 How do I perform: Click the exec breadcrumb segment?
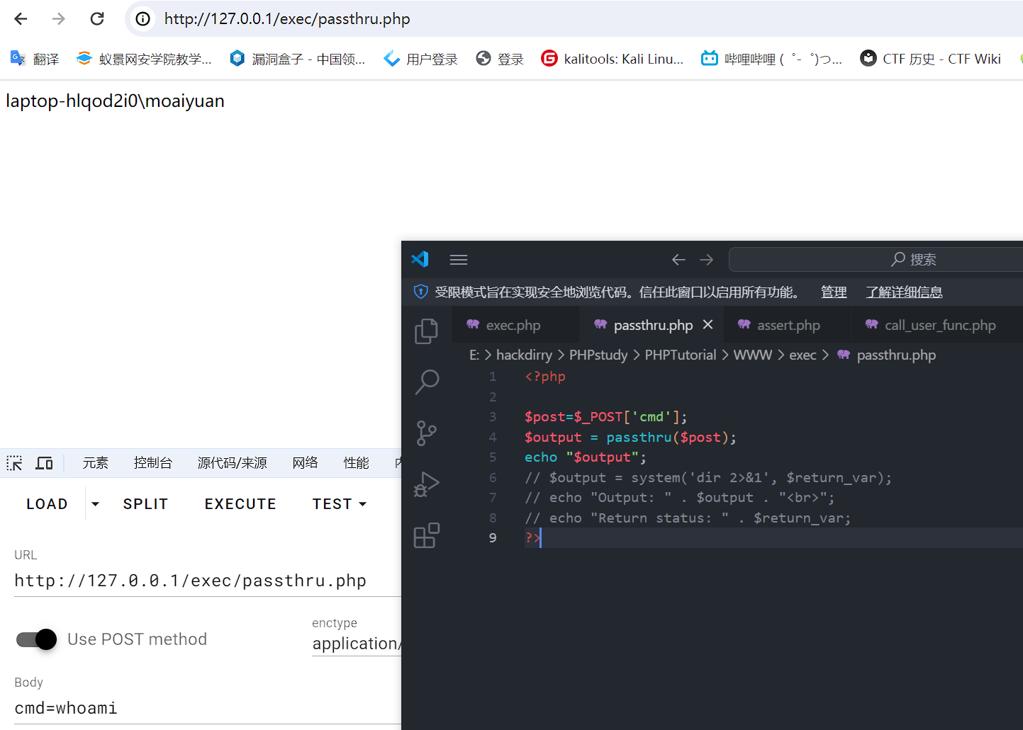click(x=803, y=355)
